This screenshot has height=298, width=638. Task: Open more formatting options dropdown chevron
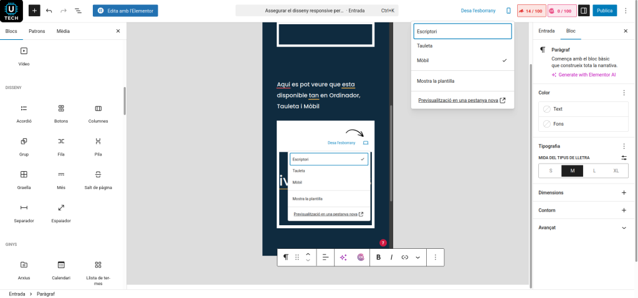point(417,257)
